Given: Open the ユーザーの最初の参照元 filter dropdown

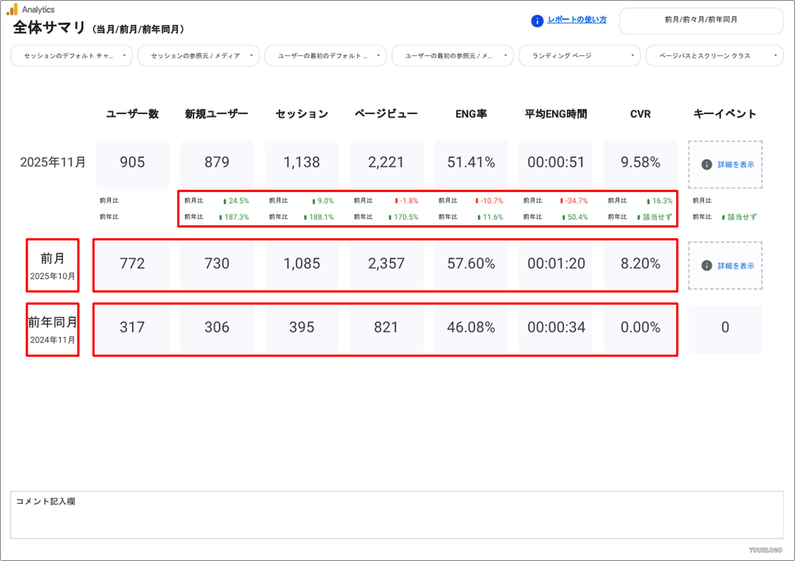Looking at the screenshot, I should tap(452, 56).
